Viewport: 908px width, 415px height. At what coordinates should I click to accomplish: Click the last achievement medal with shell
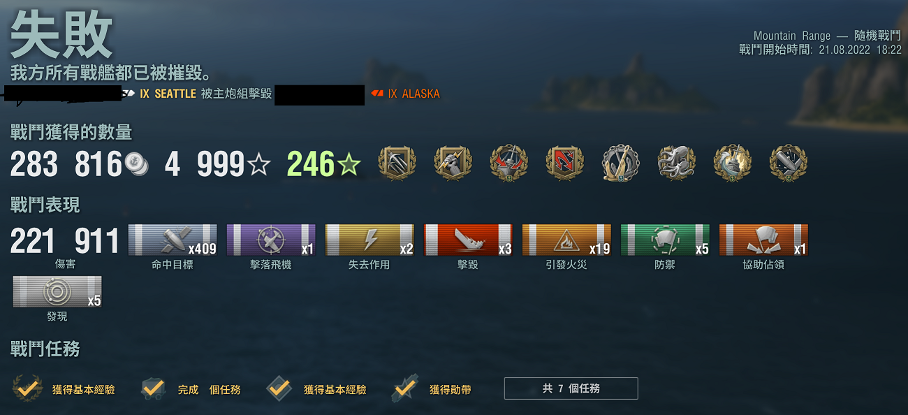(788, 163)
